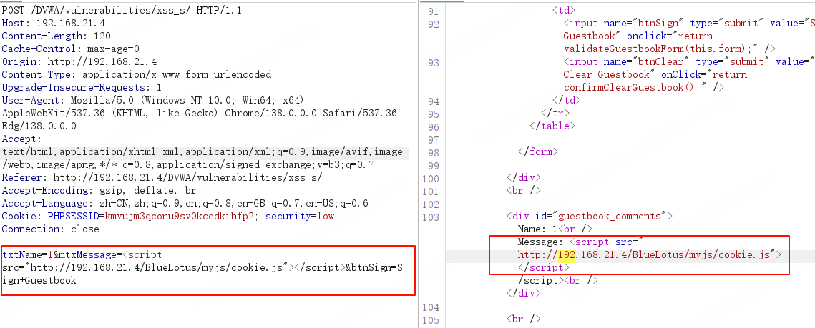Click the input name="btnSign" tag
The image size is (815, 328).
(x=688, y=24)
